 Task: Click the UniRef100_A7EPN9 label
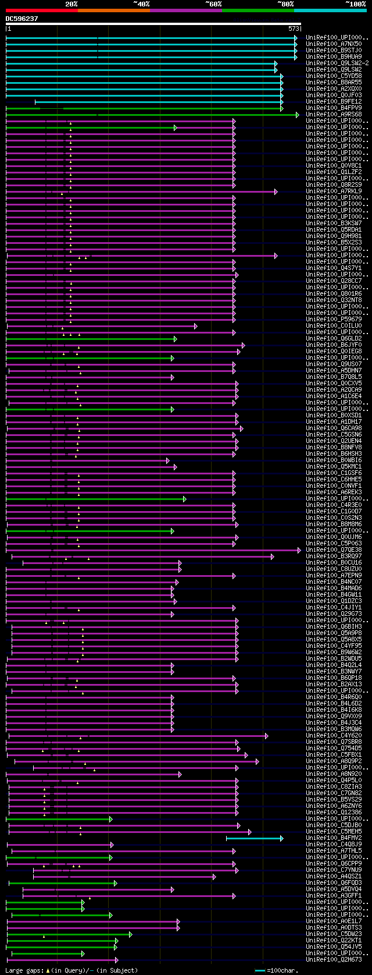click(x=334, y=576)
